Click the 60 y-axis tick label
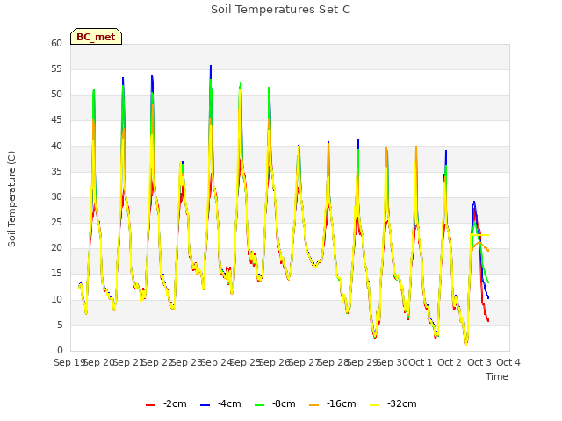 [x=56, y=43]
